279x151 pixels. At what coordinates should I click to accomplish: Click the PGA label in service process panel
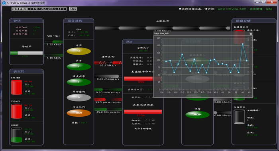79,29
